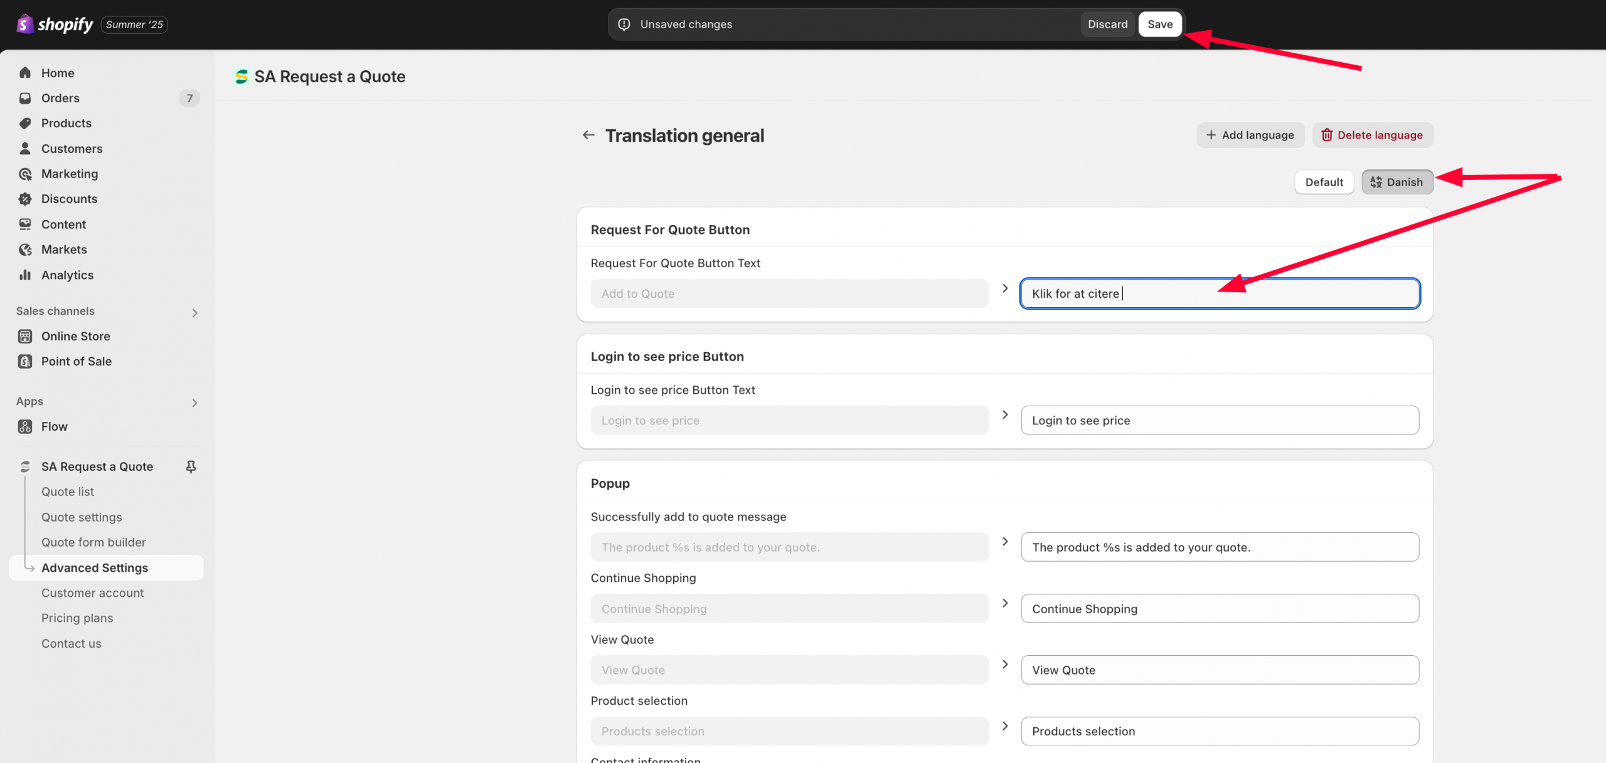Click the Request For Quote Button heading
This screenshot has height=763, width=1606.
[670, 229]
